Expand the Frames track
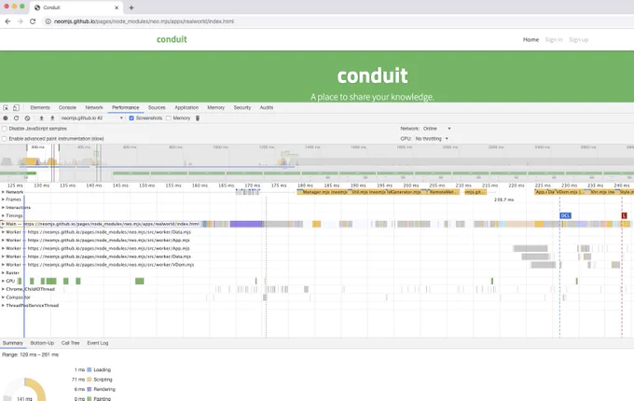The width and height of the screenshot is (634, 401). [x=3, y=200]
